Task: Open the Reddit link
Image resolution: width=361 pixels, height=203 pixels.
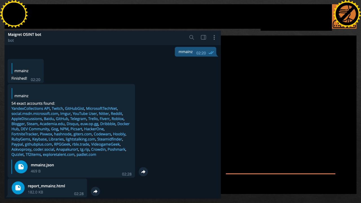Action: click(116, 114)
